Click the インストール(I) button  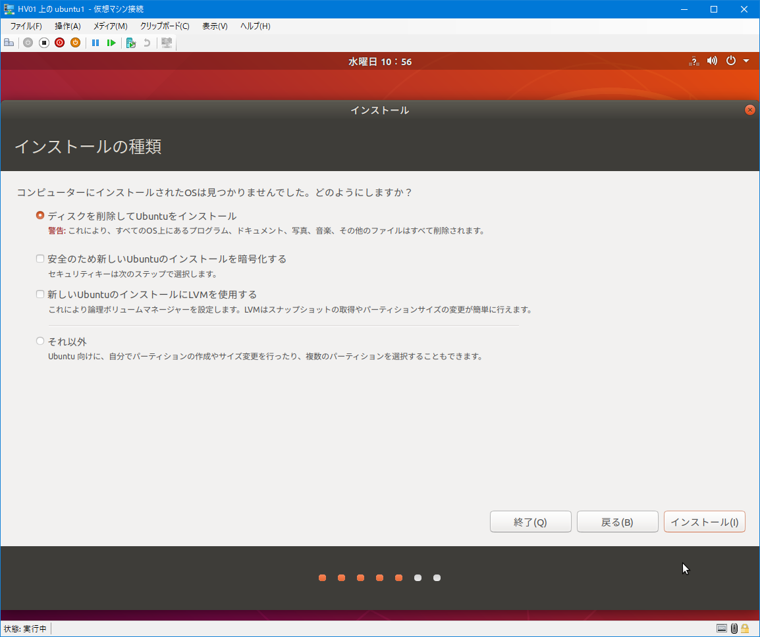pyautogui.click(x=704, y=521)
